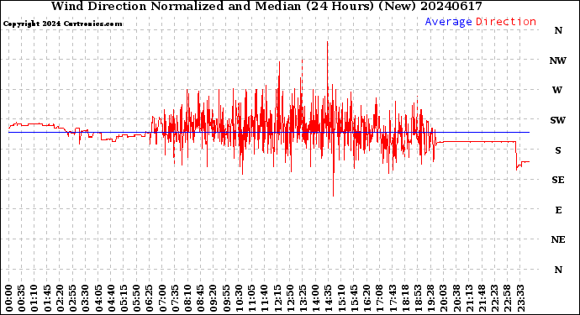Click the 11:40 time axis label
Screen dimensions: 580x315
(265, 298)
